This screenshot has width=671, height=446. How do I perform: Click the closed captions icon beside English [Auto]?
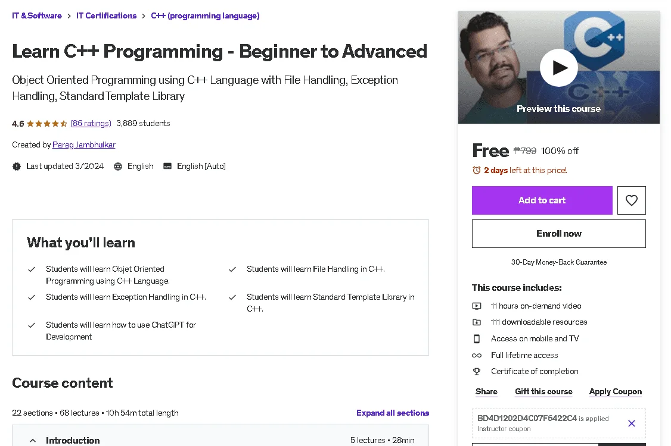click(167, 166)
